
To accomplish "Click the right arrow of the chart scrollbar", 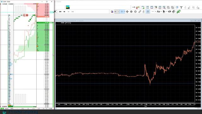I will point(200,108).
